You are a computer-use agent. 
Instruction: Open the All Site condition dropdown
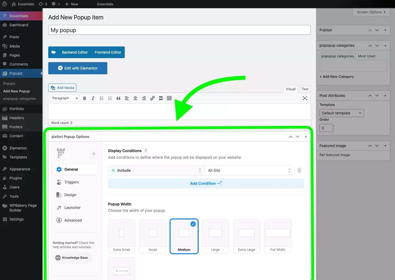click(250, 170)
